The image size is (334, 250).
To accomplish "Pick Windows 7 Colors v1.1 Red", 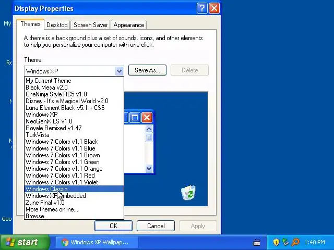I will (x=74, y=176).
